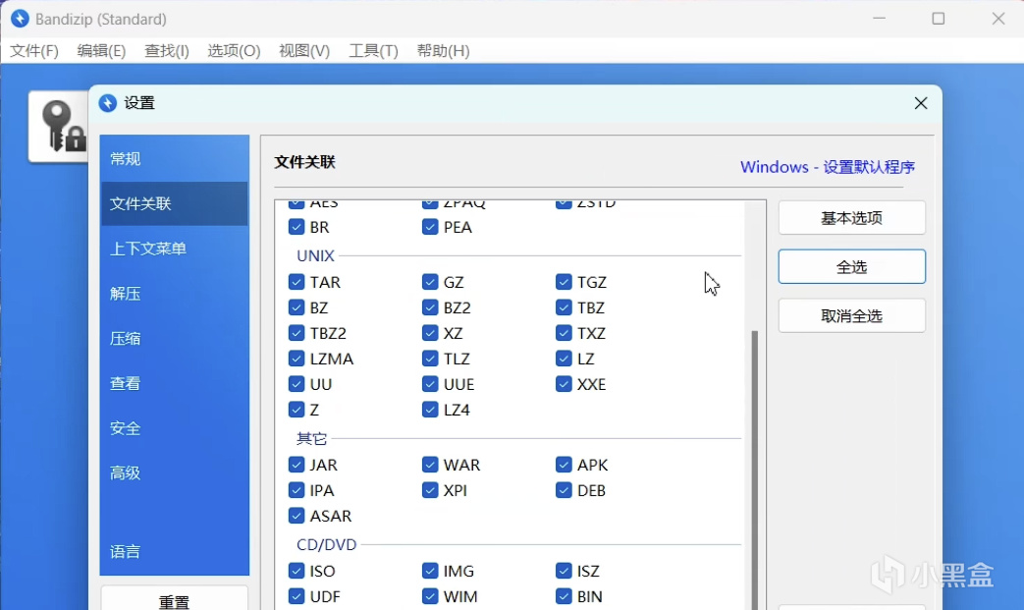Click the 基本选项 button

tap(851, 217)
